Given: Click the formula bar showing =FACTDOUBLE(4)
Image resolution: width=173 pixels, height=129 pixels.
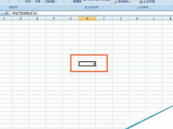Looking at the screenshot, I should click(91, 13).
